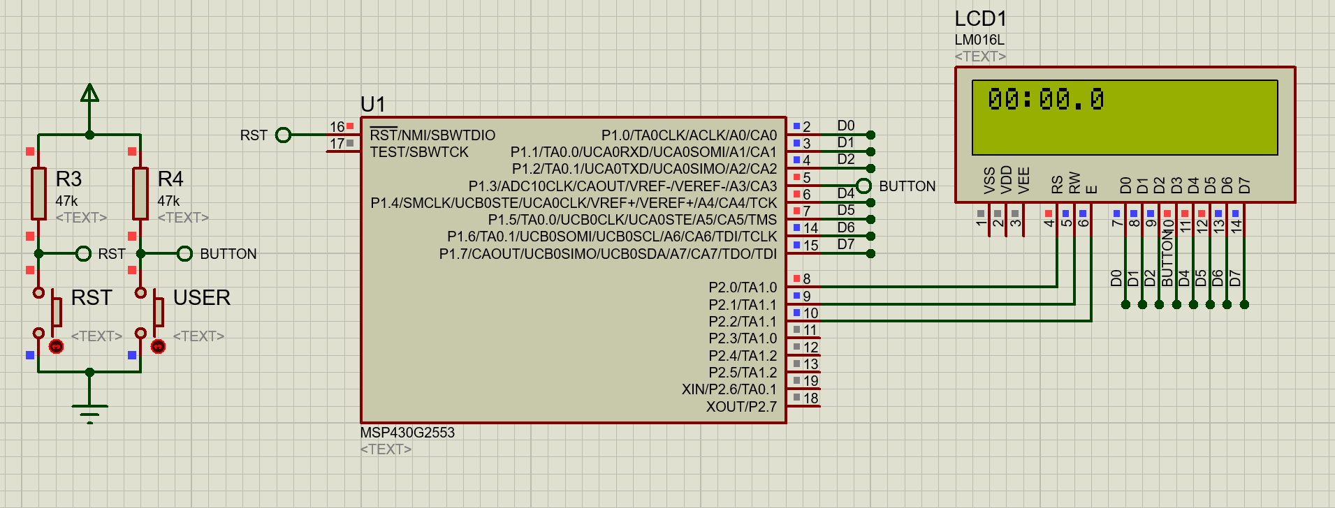Screen dimensions: 1335x508
Task: Click the VEE pin name on LCD1
Action: (1024, 180)
